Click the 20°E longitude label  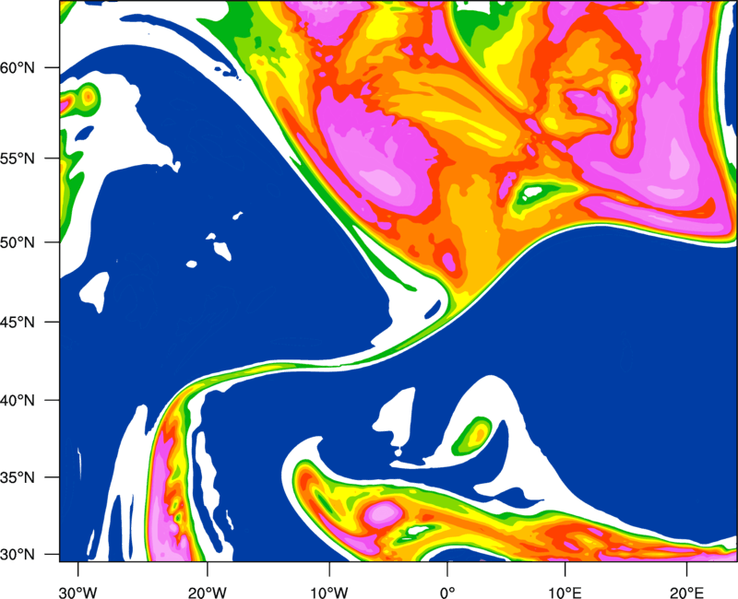pos(686,593)
